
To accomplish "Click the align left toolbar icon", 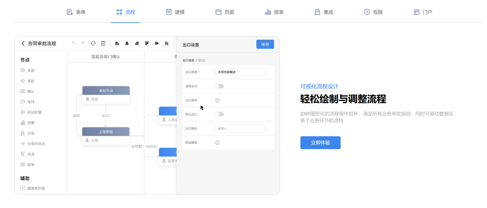I will [x=117, y=44].
